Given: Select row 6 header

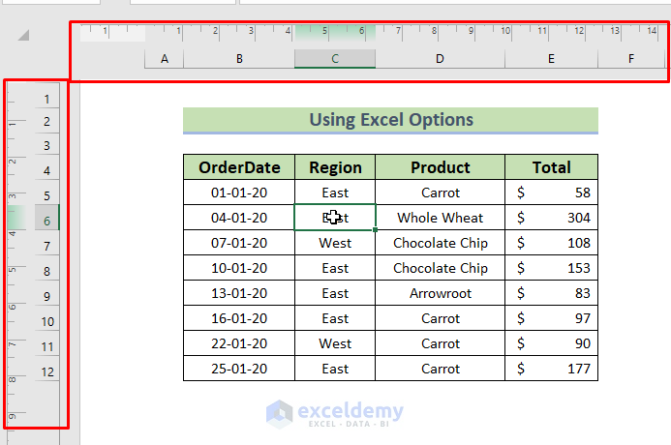Looking at the screenshot, I should tap(46, 221).
